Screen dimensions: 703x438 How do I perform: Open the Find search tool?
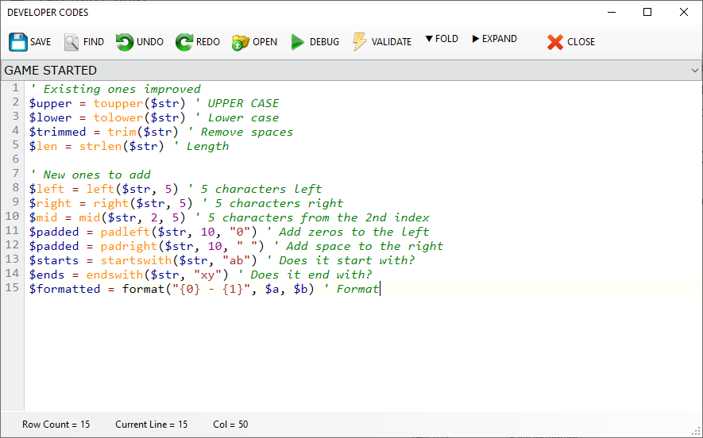[71, 42]
